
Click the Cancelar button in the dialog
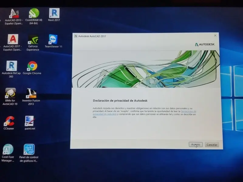click(x=212, y=145)
